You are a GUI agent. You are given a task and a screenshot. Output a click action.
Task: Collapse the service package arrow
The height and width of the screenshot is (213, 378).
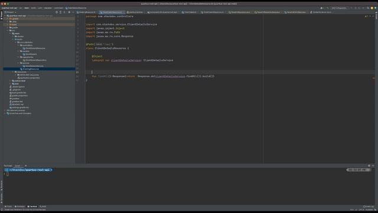pos(18,63)
